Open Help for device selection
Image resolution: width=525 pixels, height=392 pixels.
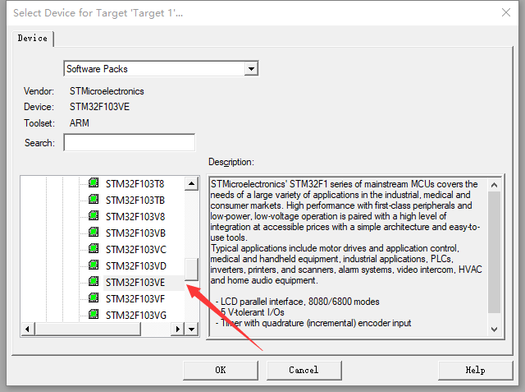pyautogui.click(x=475, y=370)
